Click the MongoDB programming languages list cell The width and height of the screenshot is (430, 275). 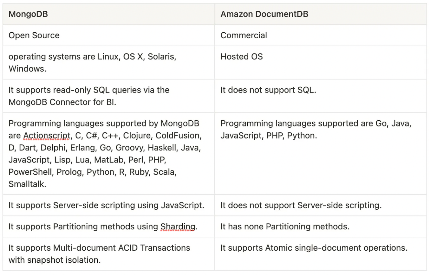(109, 154)
